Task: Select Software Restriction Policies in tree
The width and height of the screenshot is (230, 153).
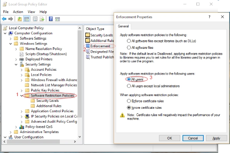Action: (52, 96)
